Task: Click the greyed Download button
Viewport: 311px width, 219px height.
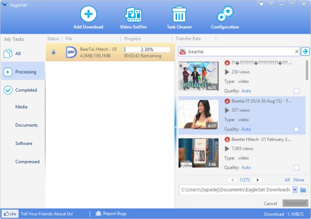Action: pyautogui.click(x=295, y=203)
